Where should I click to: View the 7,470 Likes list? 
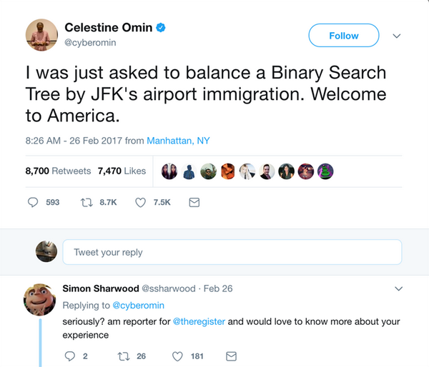coord(122,171)
